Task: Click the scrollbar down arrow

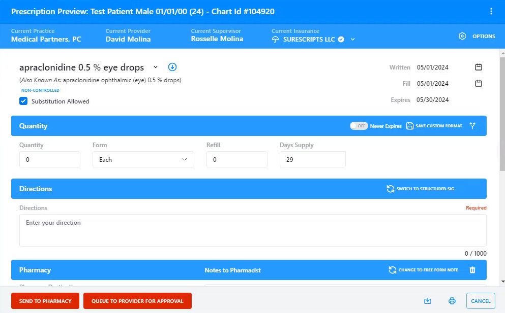Action: pos(503,282)
